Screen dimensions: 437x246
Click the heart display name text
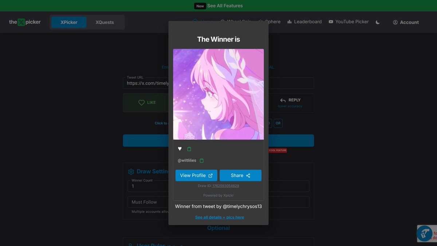[180, 149]
